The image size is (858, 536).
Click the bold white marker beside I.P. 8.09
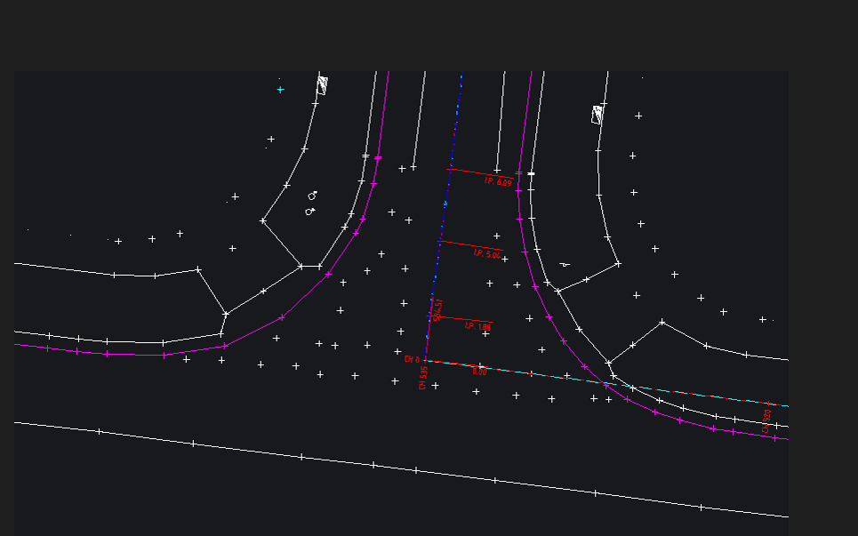pos(531,173)
